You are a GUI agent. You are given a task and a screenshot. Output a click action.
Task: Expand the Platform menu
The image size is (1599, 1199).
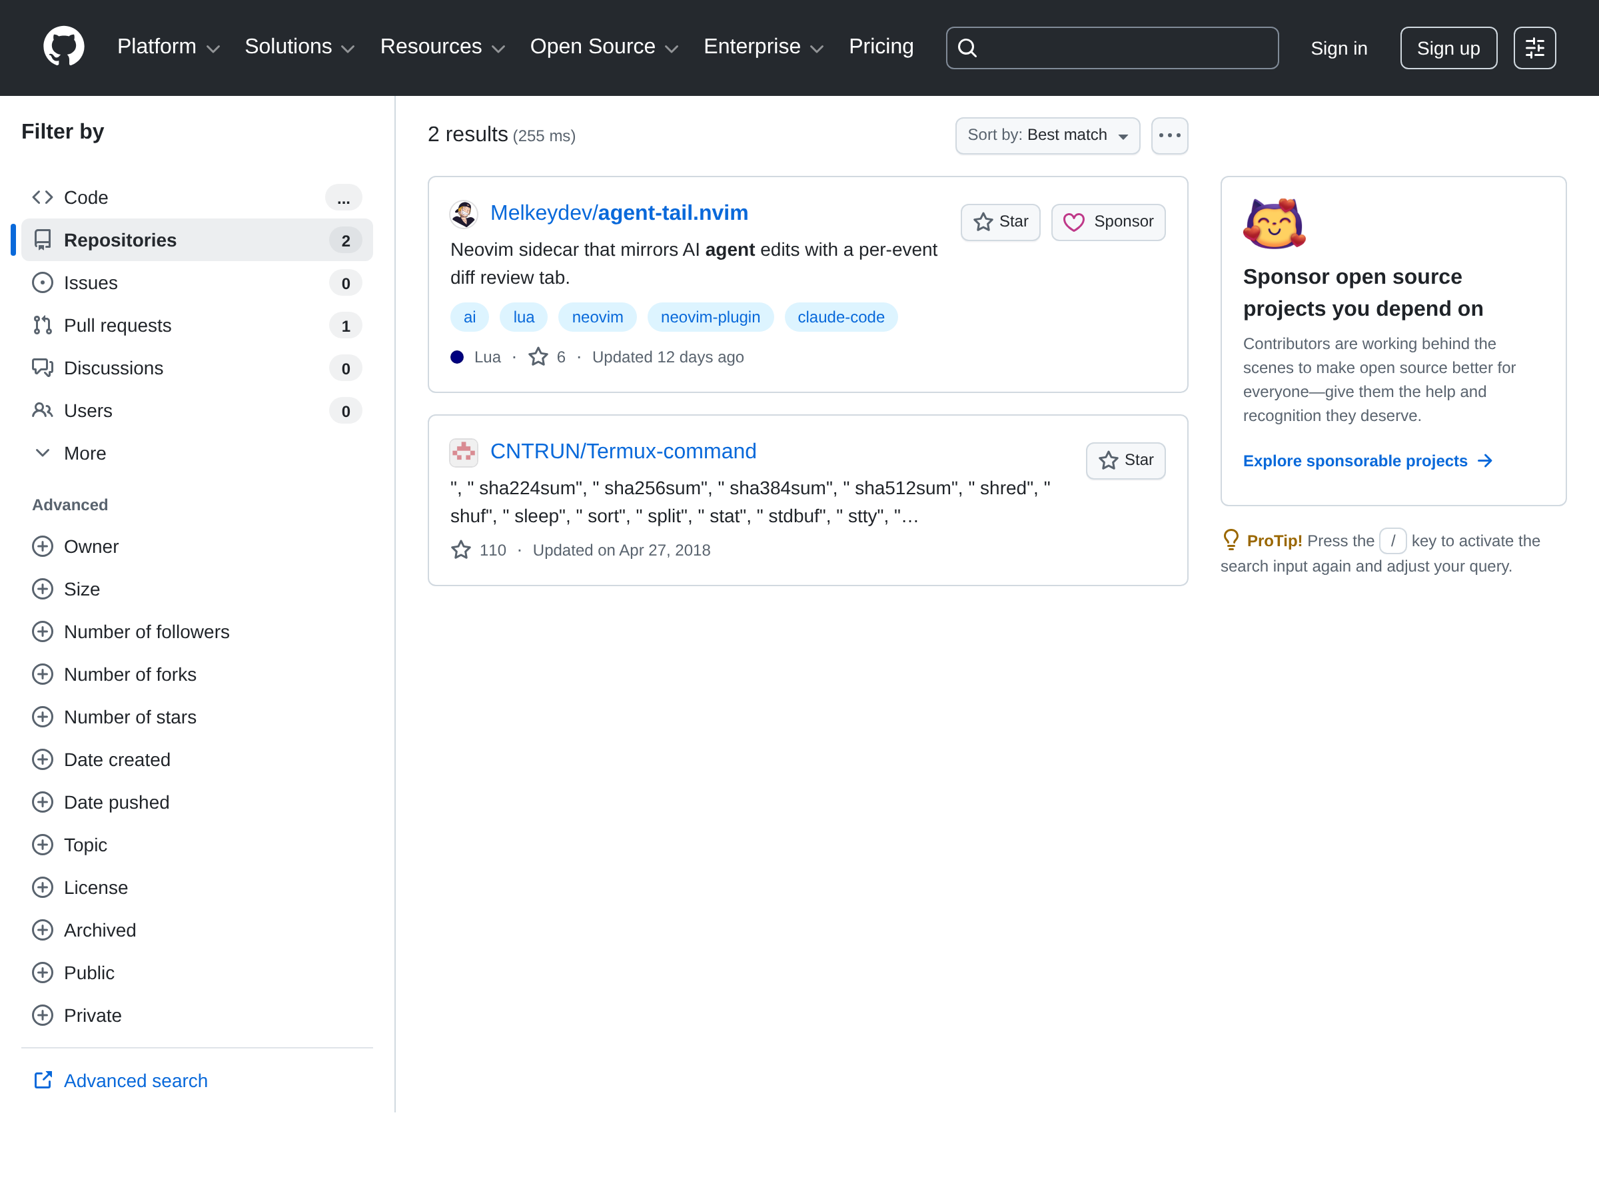point(169,47)
